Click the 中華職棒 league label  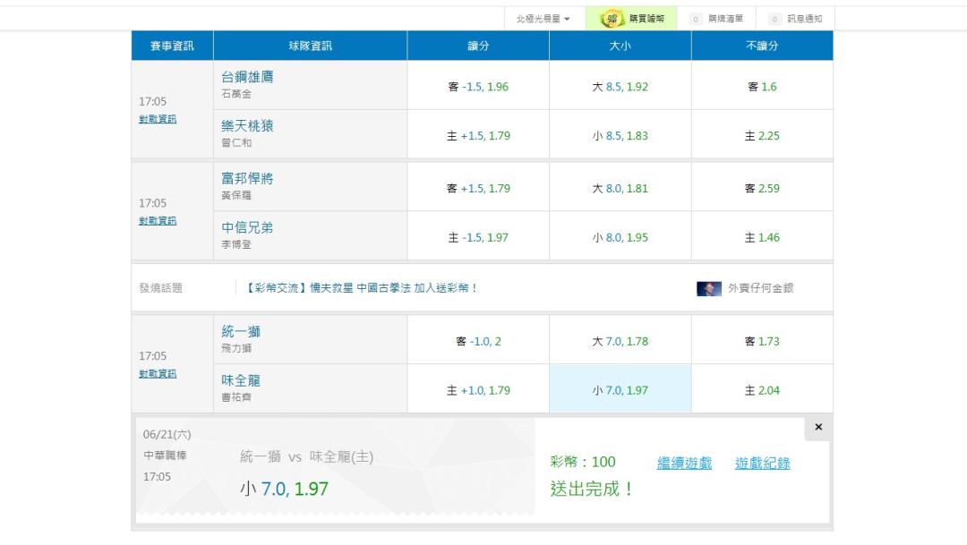(165, 456)
